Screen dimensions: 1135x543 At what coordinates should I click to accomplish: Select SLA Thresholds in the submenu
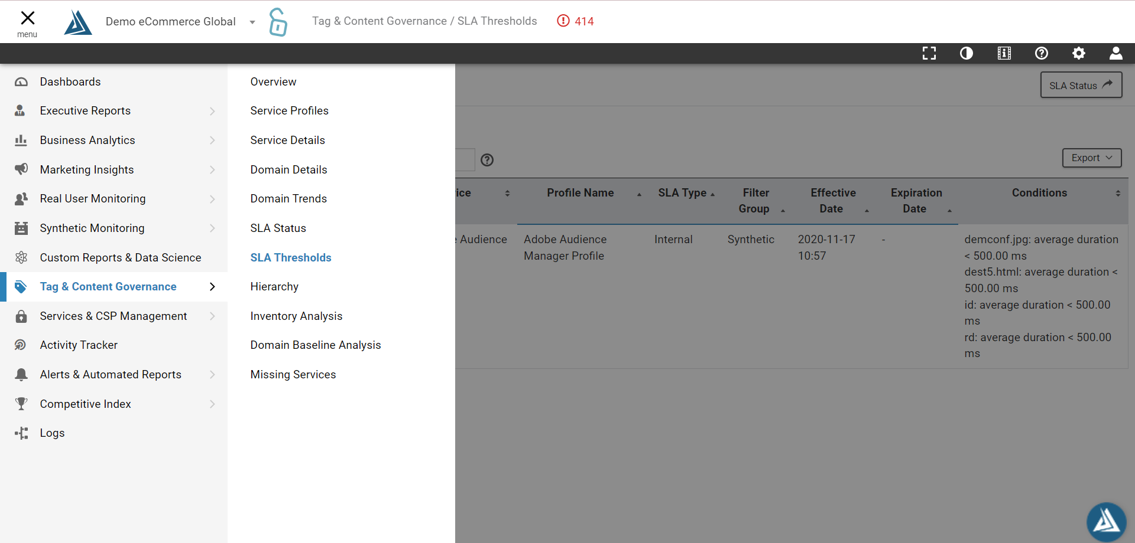coord(291,258)
